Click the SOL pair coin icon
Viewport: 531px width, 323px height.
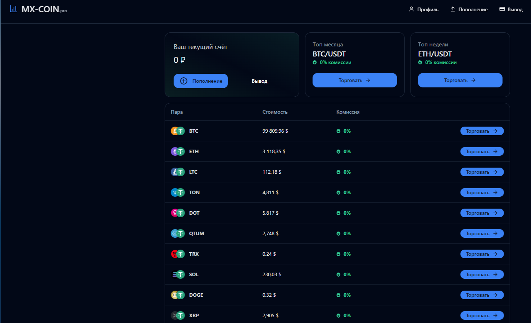pyautogui.click(x=177, y=274)
